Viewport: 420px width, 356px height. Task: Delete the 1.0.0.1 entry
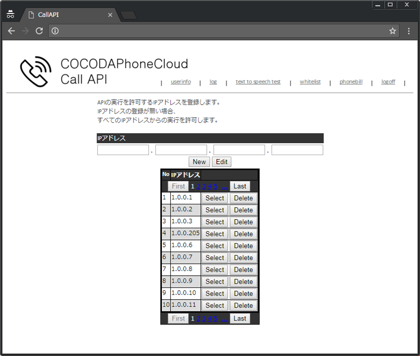243,198
